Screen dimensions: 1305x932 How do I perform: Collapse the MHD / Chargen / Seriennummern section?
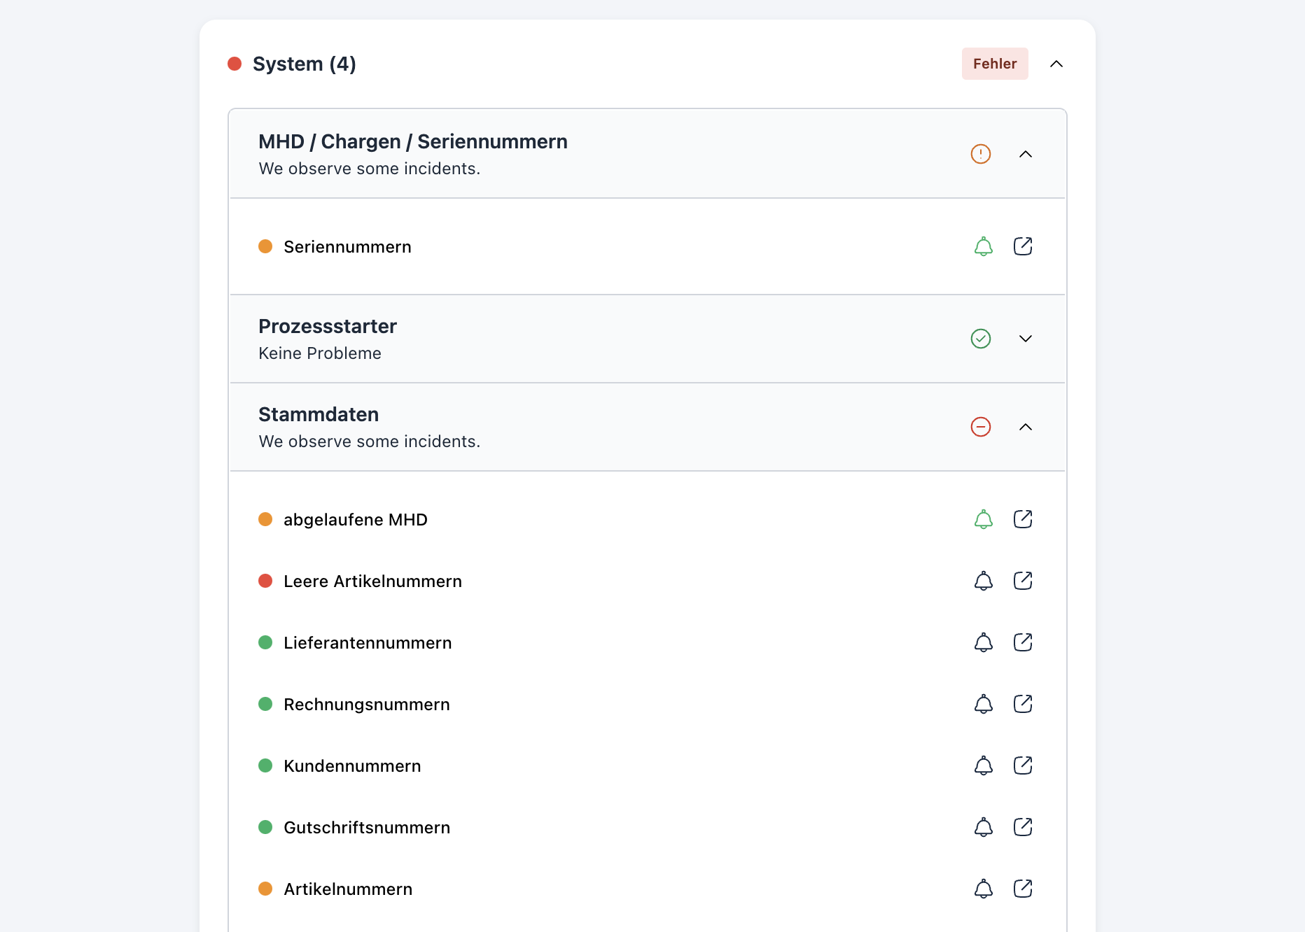1026,154
